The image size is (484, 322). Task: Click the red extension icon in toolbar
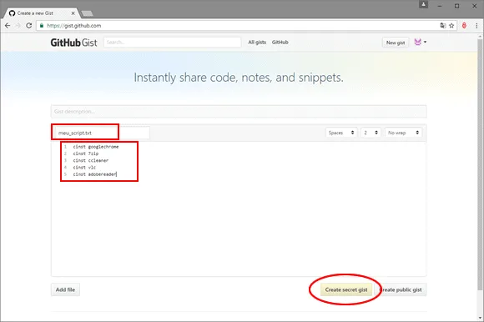(x=464, y=26)
